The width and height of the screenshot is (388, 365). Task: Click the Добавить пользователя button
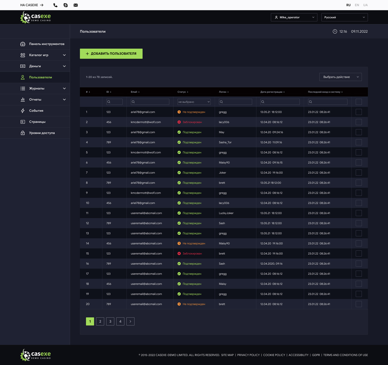(111, 54)
